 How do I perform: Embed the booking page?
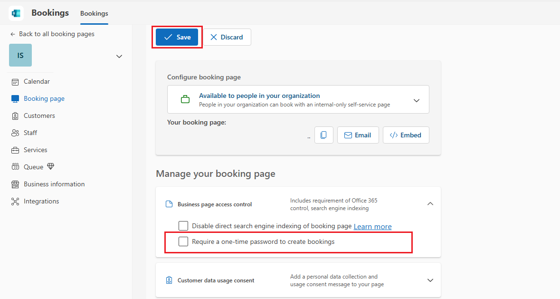coord(406,135)
